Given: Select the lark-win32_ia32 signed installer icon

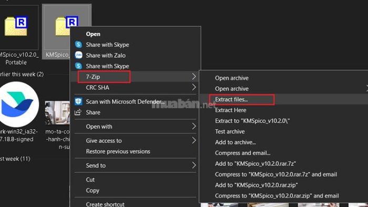Looking at the screenshot, I should [x=19, y=105].
